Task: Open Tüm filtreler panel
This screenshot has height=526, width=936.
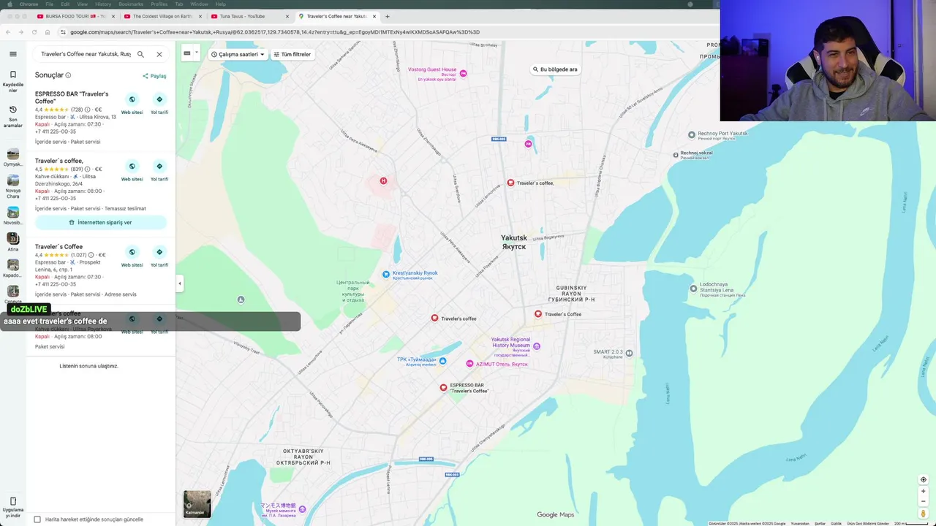Action: [292, 54]
